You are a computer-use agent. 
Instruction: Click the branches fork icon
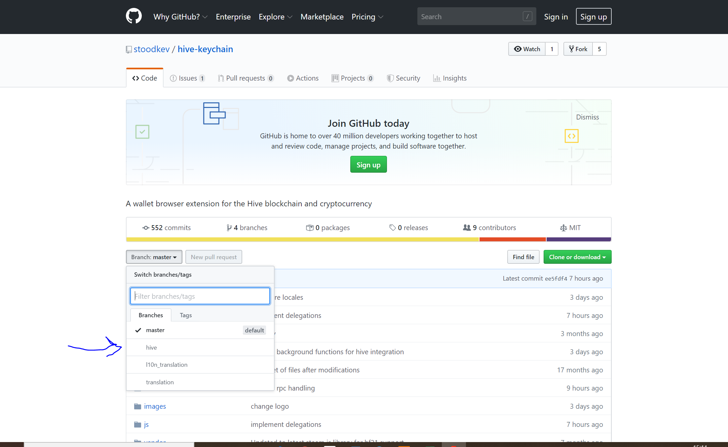click(x=229, y=228)
